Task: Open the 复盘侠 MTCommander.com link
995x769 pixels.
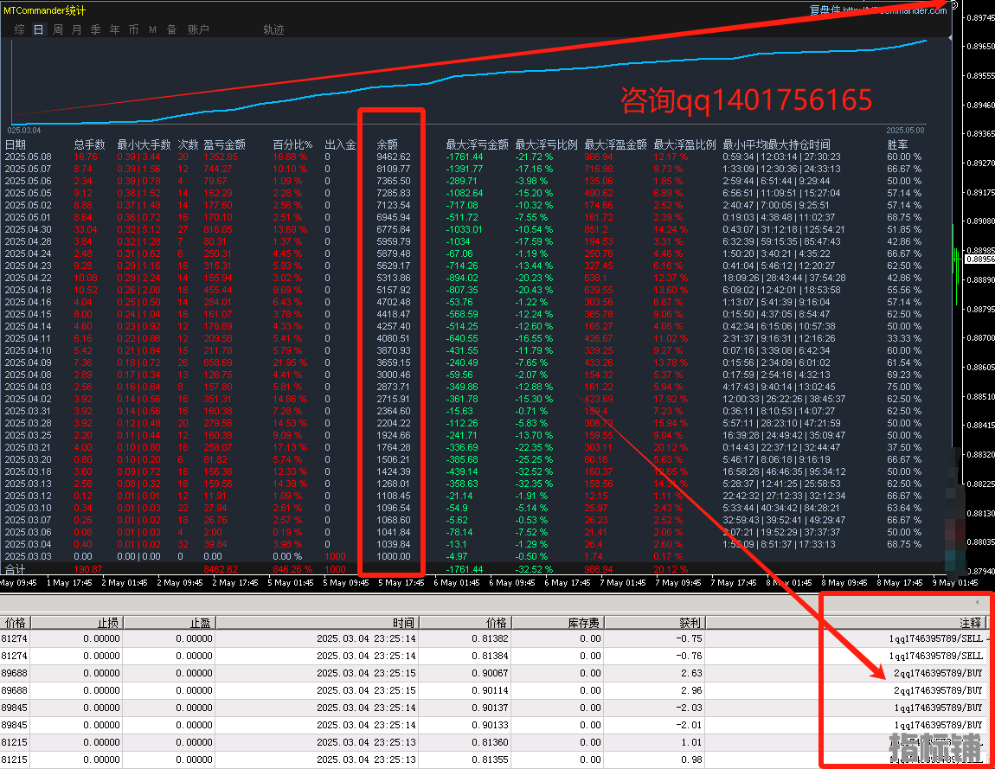Action: tap(877, 10)
